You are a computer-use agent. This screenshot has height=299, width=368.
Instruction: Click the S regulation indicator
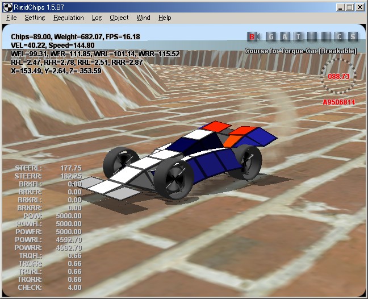[353, 37]
